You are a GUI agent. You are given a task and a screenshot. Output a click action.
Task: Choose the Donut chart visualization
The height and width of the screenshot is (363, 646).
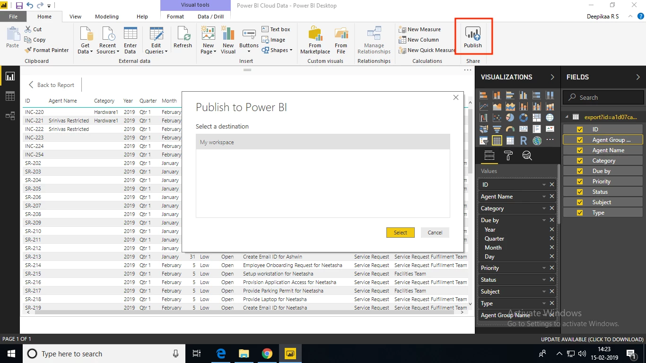coord(523,117)
